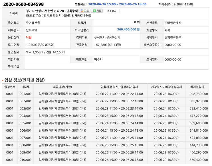Select price 752,410,000
The height and width of the screenshot is (166, 212).
coord(199,109)
